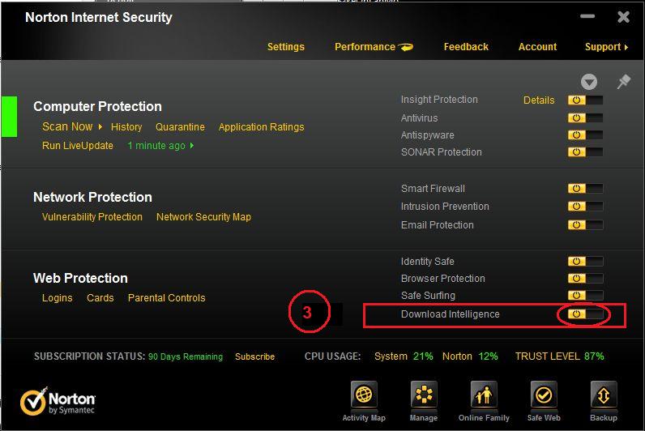Click the Subscribe link
645x431 pixels.
(254, 356)
